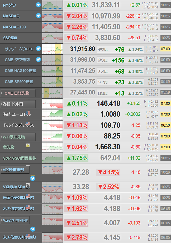Screen dimensions: 171x243
Task: Click the S&P500 change ▼0.74%
Action: pos(77,38)
